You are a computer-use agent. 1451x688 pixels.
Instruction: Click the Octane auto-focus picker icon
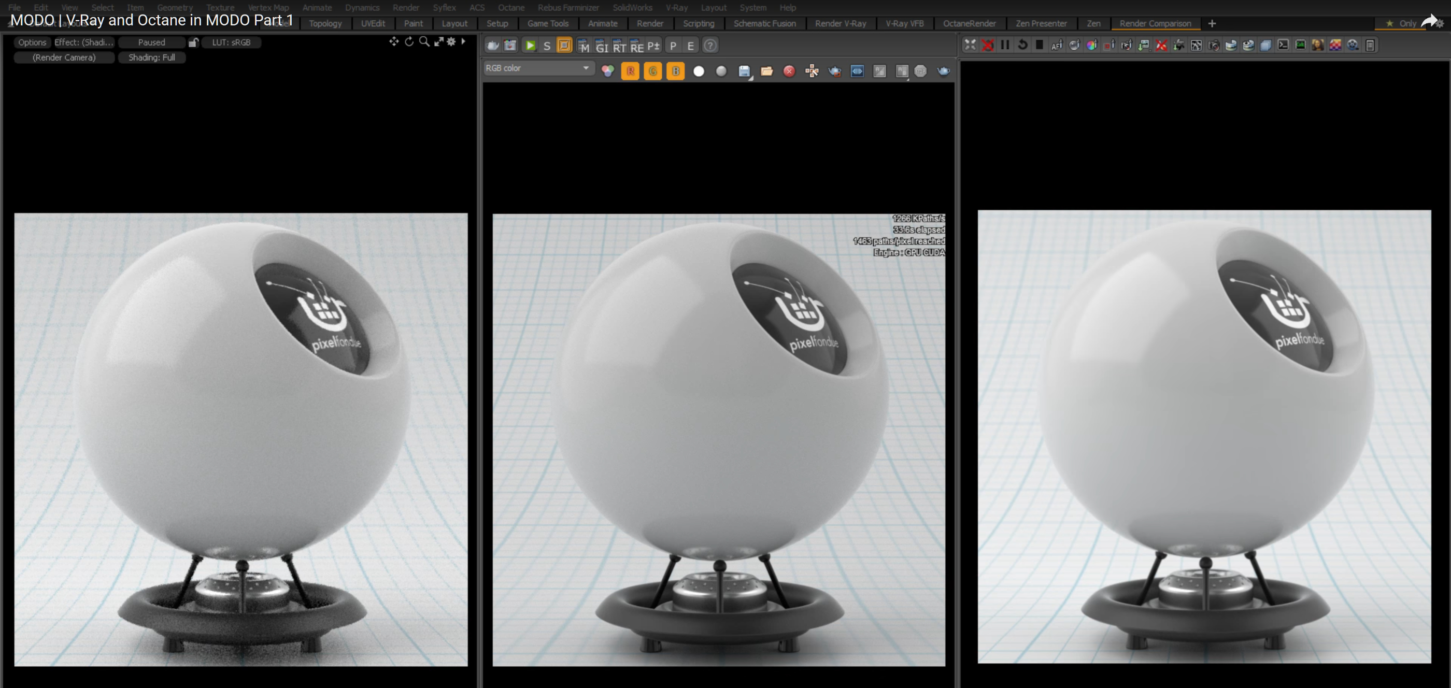1057,45
